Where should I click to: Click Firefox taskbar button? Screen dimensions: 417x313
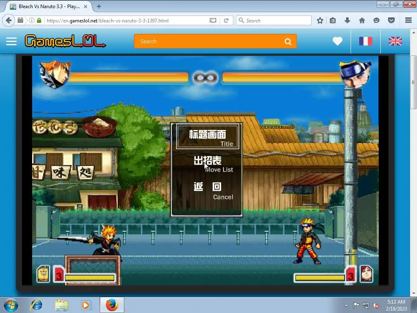tap(112, 305)
